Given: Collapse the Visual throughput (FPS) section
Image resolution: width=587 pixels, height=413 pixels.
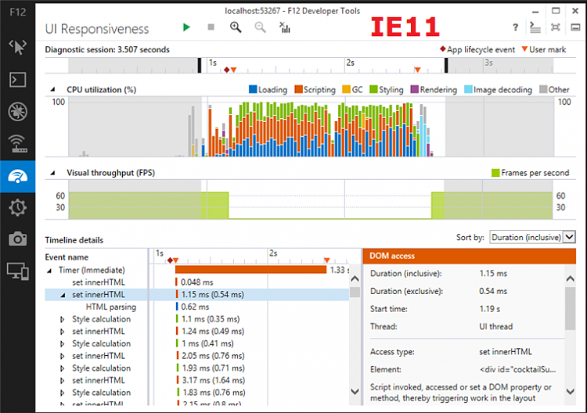Looking at the screenshot, I should tap(52, 173).
